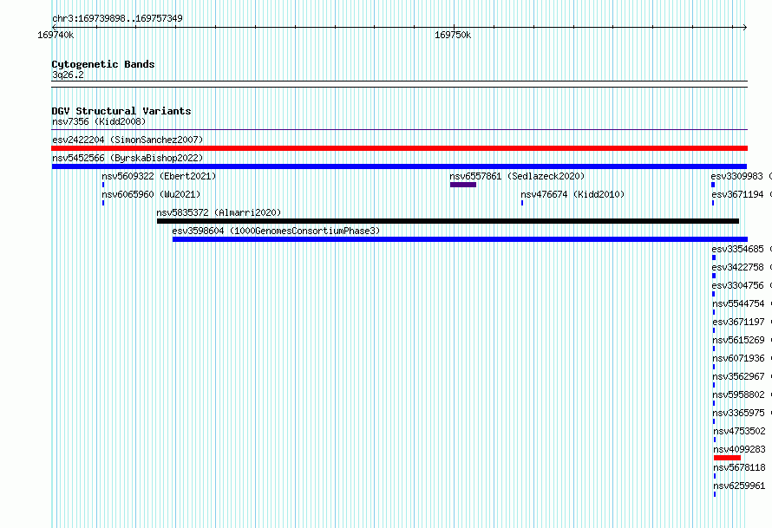Open nsv5544754 variant label
The image size is (772, 528).
[738, 303]
